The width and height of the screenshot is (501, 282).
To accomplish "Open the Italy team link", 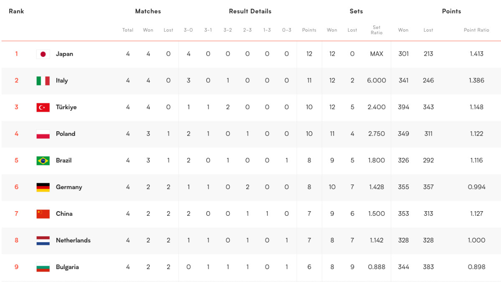I will coord(62,80).
